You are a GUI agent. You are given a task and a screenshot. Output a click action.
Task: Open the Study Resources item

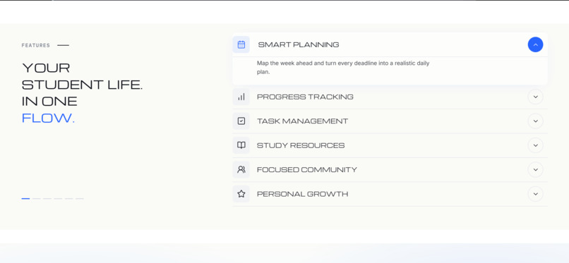point(390,145)
